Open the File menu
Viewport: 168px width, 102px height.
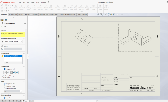(20, 2)
